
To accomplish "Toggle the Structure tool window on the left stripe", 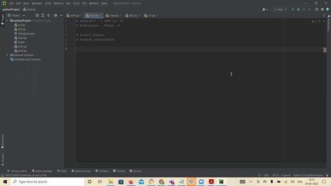I will click(x=3, y=160).
